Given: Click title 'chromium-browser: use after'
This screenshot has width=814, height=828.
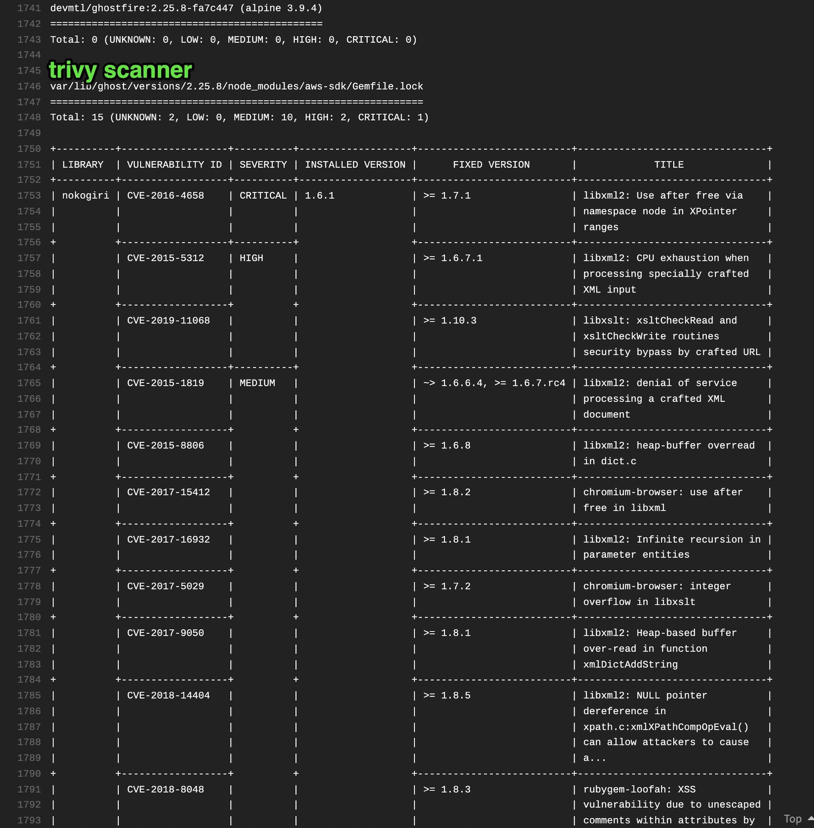Looking at the screenshot, I should 663,492.
